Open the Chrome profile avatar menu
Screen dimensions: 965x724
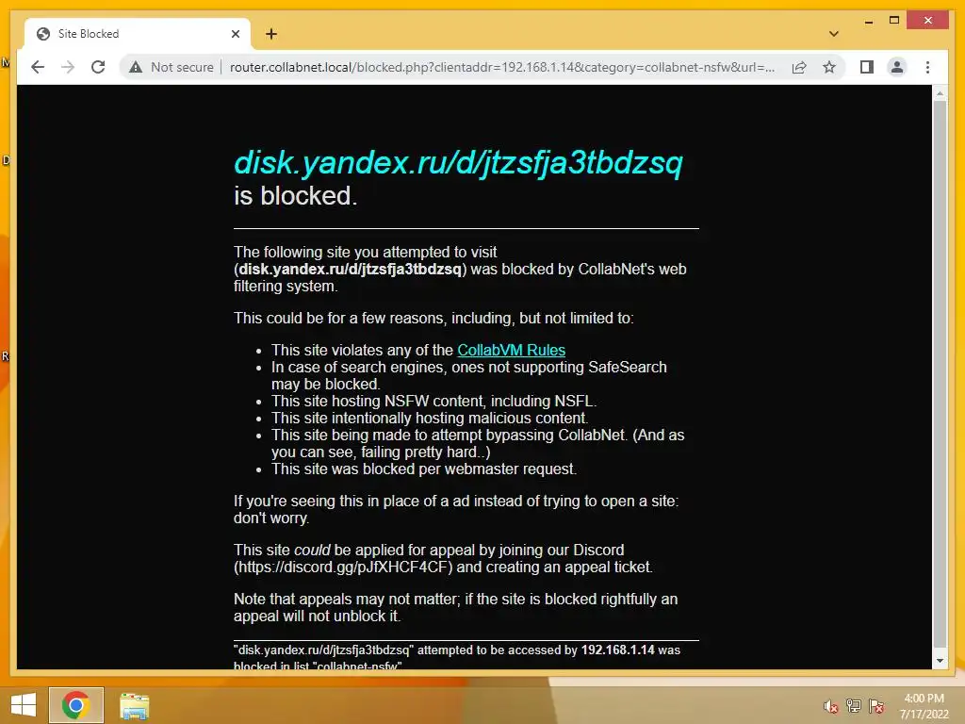(x=897, y=67)
